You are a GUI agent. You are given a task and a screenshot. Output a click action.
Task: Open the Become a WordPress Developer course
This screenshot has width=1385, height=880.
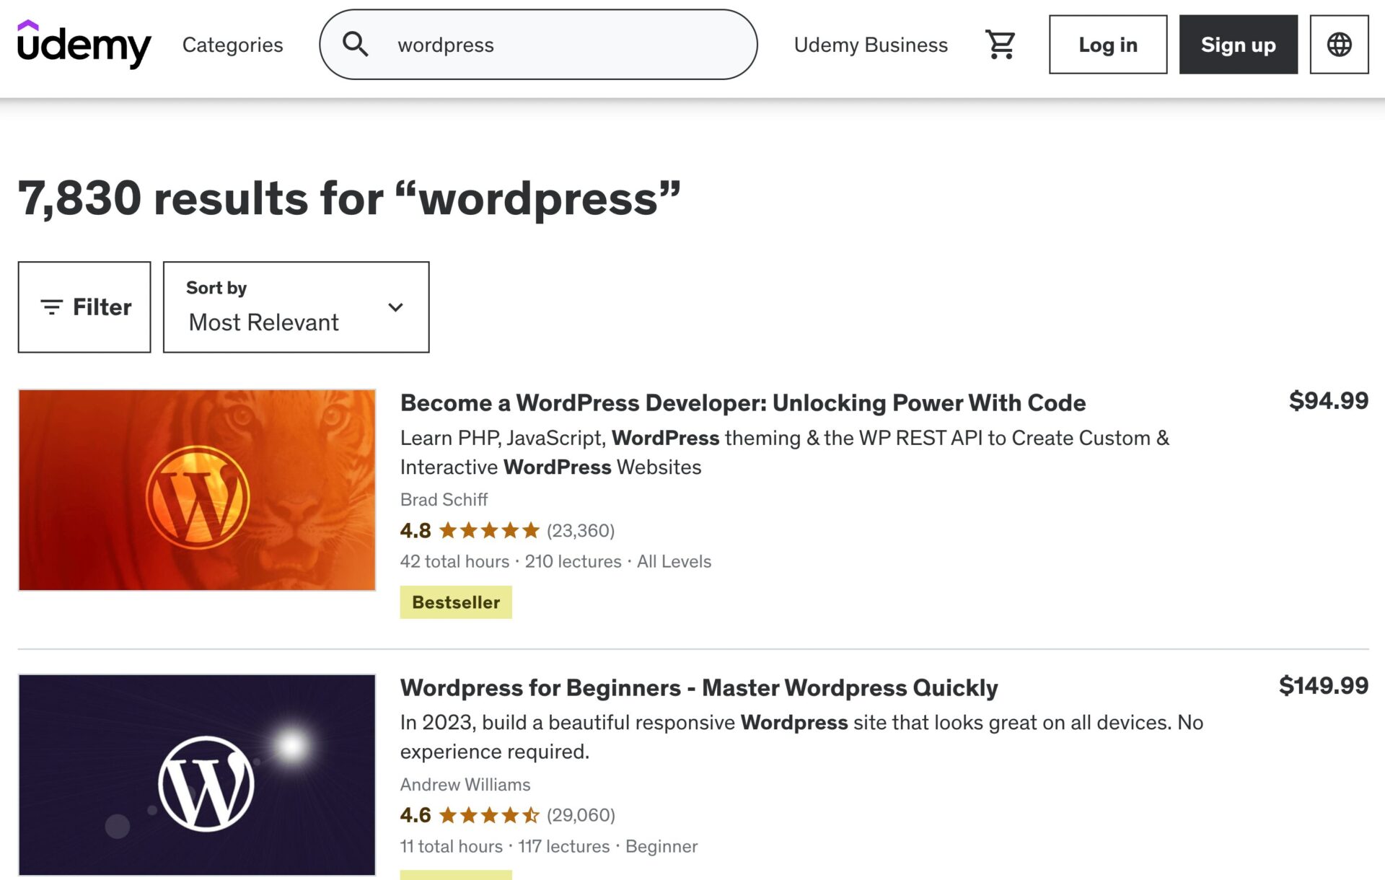pyautogui.click(x=743, y=403)
